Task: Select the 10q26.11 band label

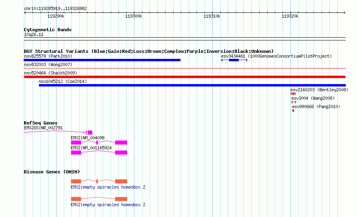Action: click(x=34, y=34)
